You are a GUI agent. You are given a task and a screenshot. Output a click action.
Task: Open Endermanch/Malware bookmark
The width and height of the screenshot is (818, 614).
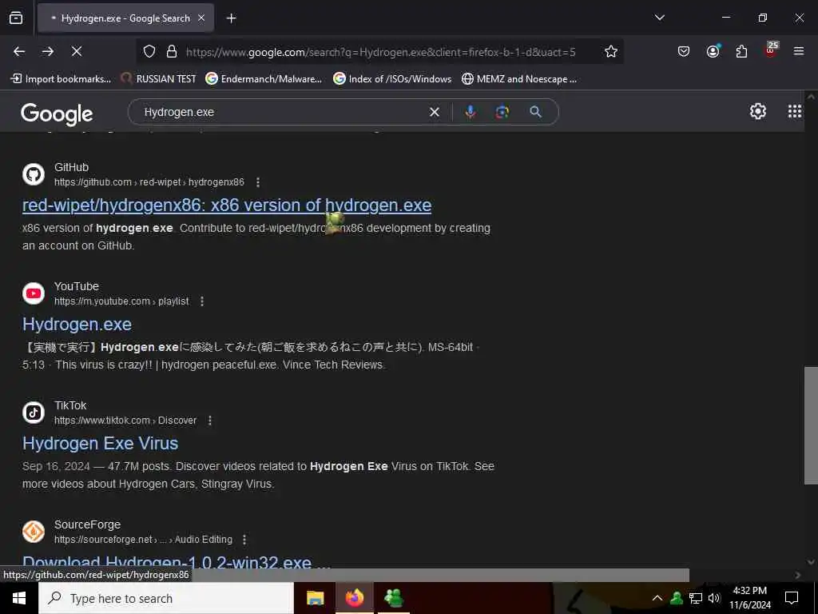[264, 79]
